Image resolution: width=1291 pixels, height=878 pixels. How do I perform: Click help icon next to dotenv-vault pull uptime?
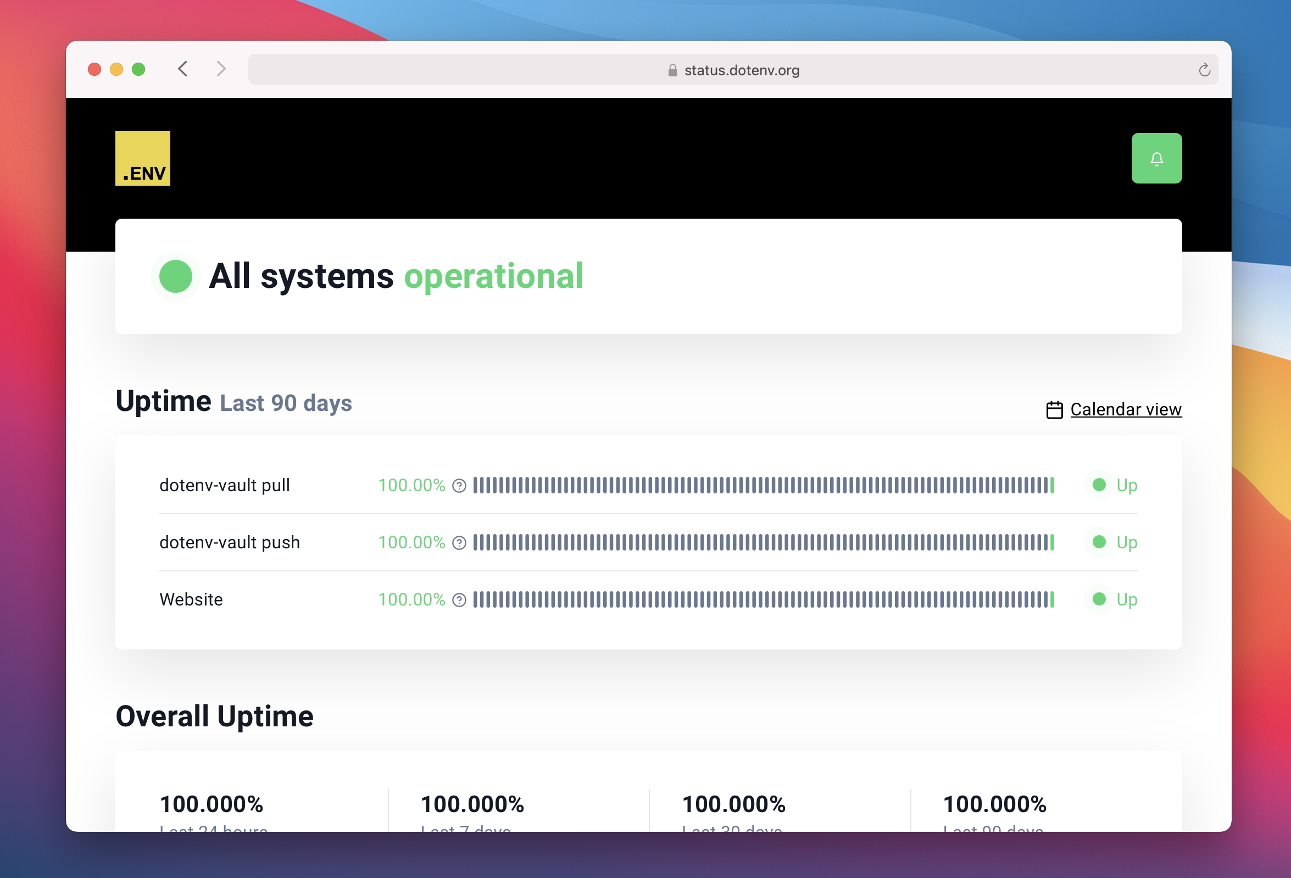tap(459, 486)
